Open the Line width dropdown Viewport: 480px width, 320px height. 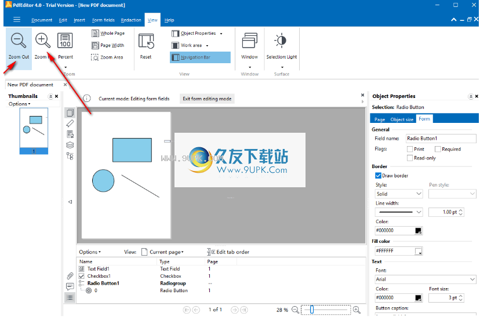pyautogui.click(x=399, y=212)
